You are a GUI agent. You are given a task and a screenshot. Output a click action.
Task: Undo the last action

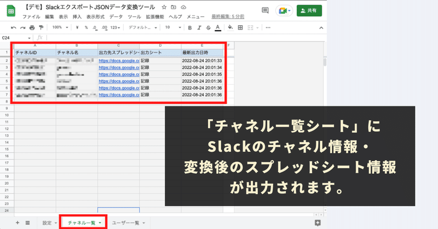tap(13, 28)
